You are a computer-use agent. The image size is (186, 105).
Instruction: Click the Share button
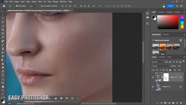pyautogui.click(x=170, y=6)
